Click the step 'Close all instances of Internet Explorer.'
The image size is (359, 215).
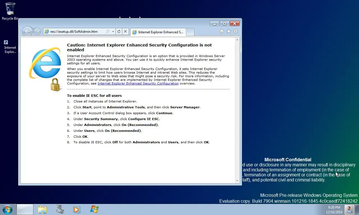coord(105,101)
